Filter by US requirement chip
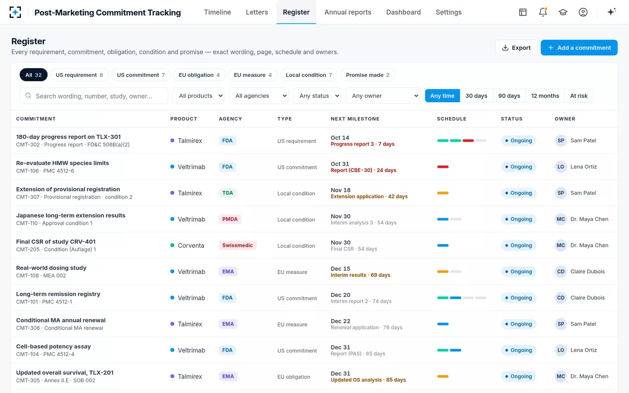Viewport: 629px width, 393px height. pyautogui.click(x=79, y=75)
